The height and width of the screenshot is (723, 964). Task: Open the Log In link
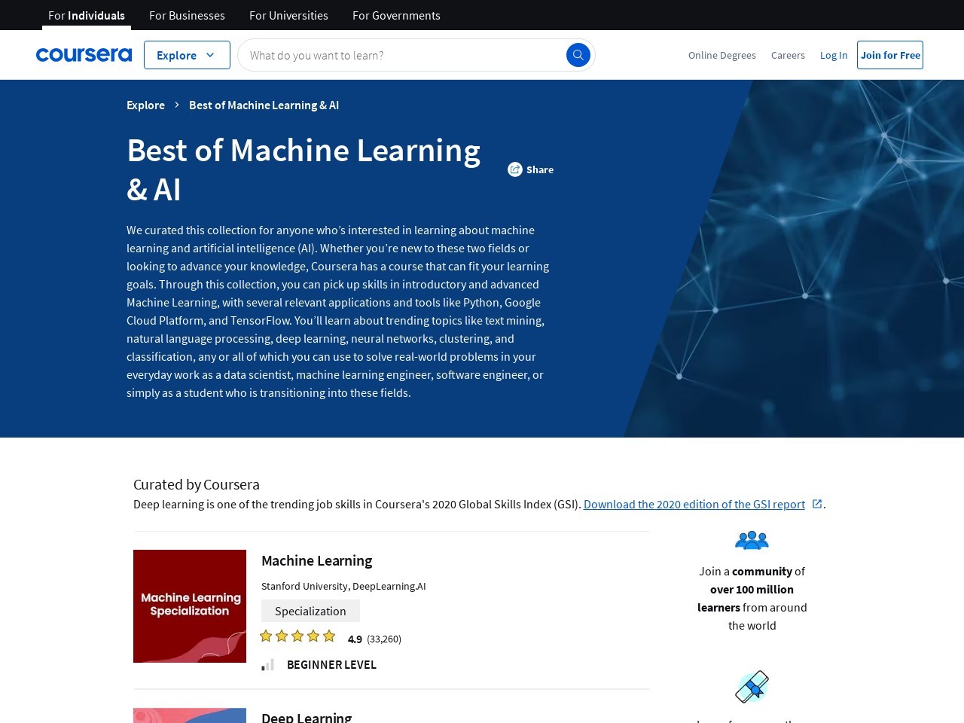(x=833, y=55)
